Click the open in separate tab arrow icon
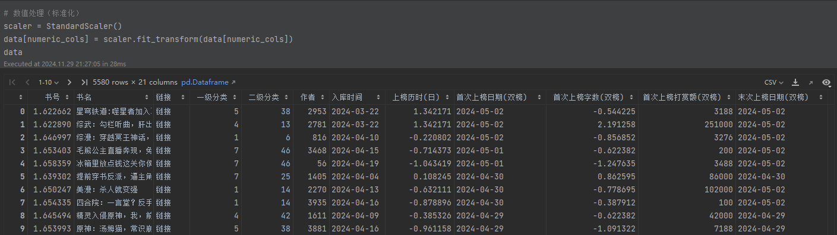 811,82
